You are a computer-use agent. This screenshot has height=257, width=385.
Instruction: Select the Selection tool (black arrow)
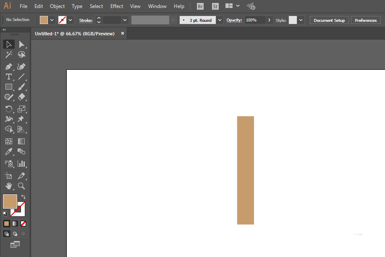(x=9, y=45)
